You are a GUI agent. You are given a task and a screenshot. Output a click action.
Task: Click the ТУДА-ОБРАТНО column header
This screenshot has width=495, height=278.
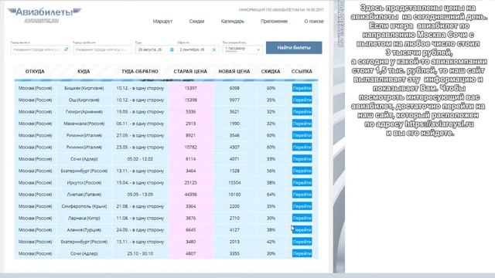(140, 72)
